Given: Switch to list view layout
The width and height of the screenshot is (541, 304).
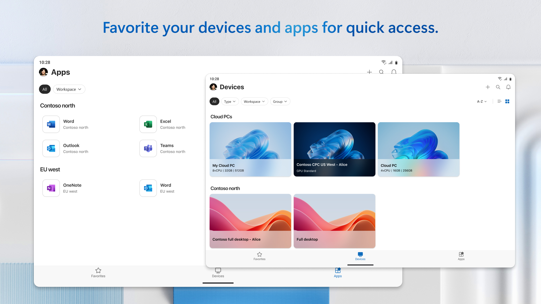Looking at the screenshot, I should click(x=499, y=101).
